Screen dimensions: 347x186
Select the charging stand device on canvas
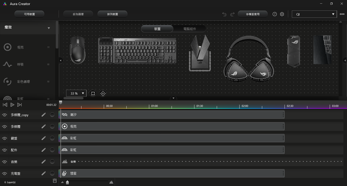tap(200, 53)
